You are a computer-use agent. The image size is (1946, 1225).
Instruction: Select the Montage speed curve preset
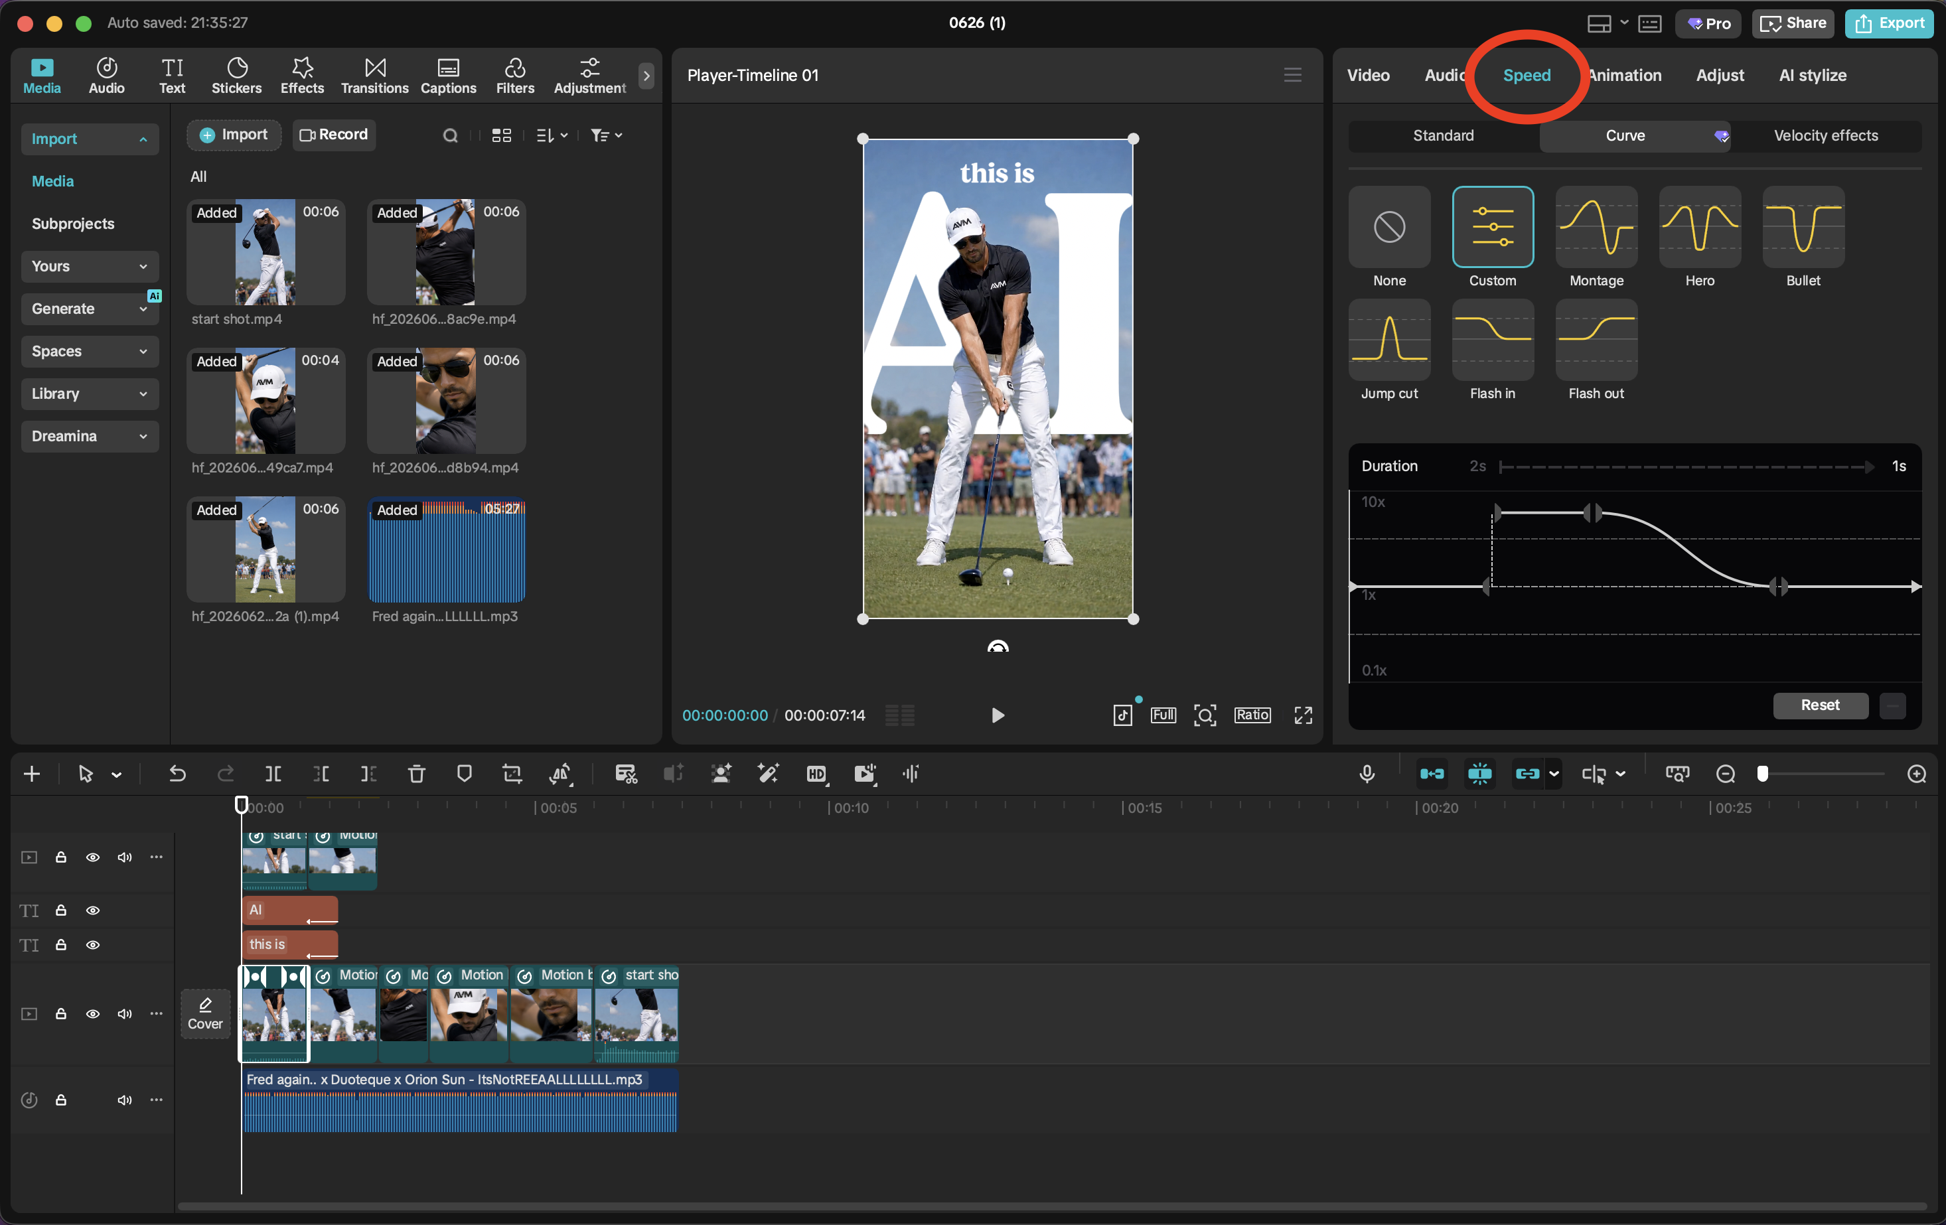1596,227
